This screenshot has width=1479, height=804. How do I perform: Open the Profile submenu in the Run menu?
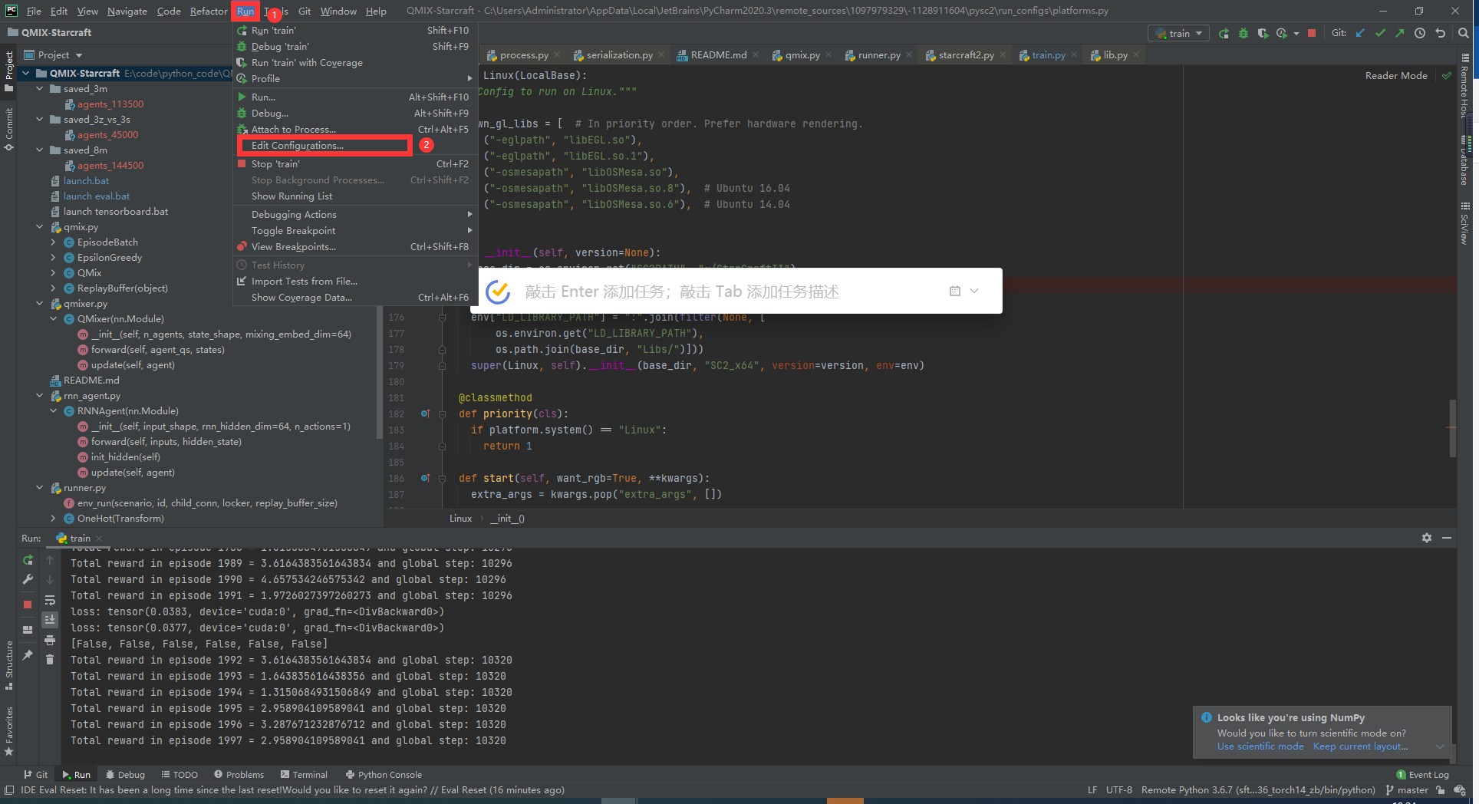pos(355,79)
